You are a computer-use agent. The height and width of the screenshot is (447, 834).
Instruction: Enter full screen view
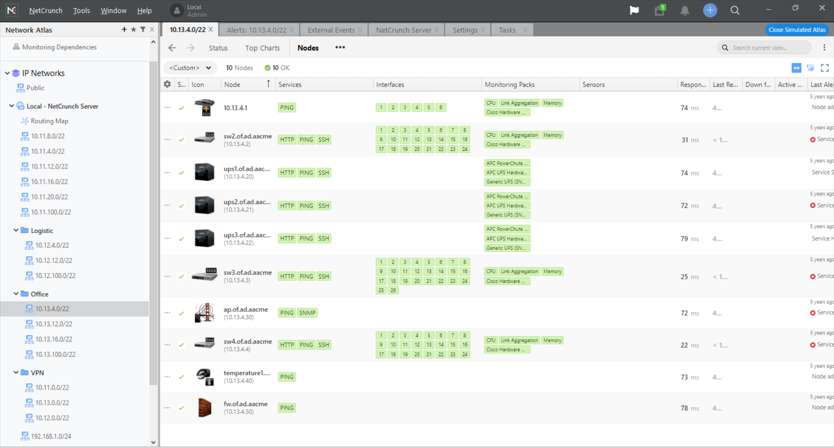(825, 68)
